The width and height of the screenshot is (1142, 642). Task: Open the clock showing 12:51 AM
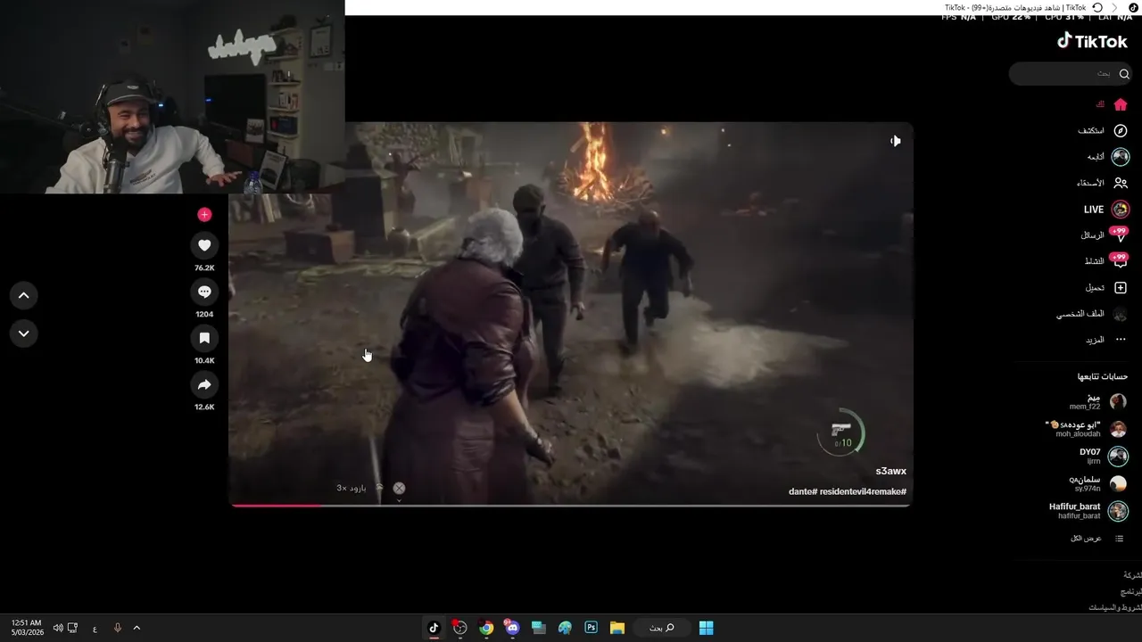27,628
